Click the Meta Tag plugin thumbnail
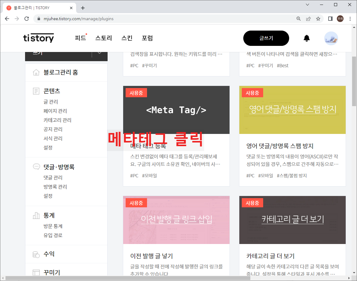The image size is (357, 281). coord(176,110)
